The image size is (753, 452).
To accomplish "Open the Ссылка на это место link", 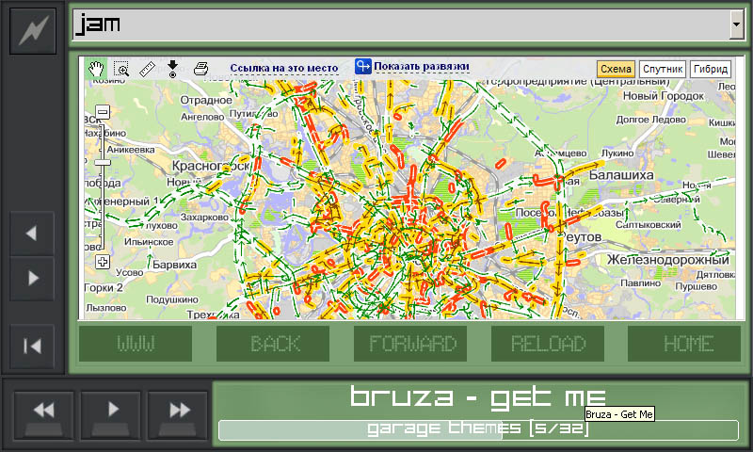I will click(283, 68).
